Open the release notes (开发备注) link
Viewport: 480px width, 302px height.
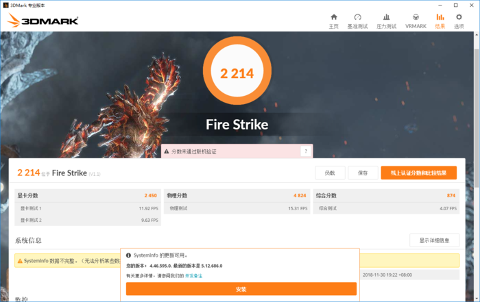tap(194, 276)
